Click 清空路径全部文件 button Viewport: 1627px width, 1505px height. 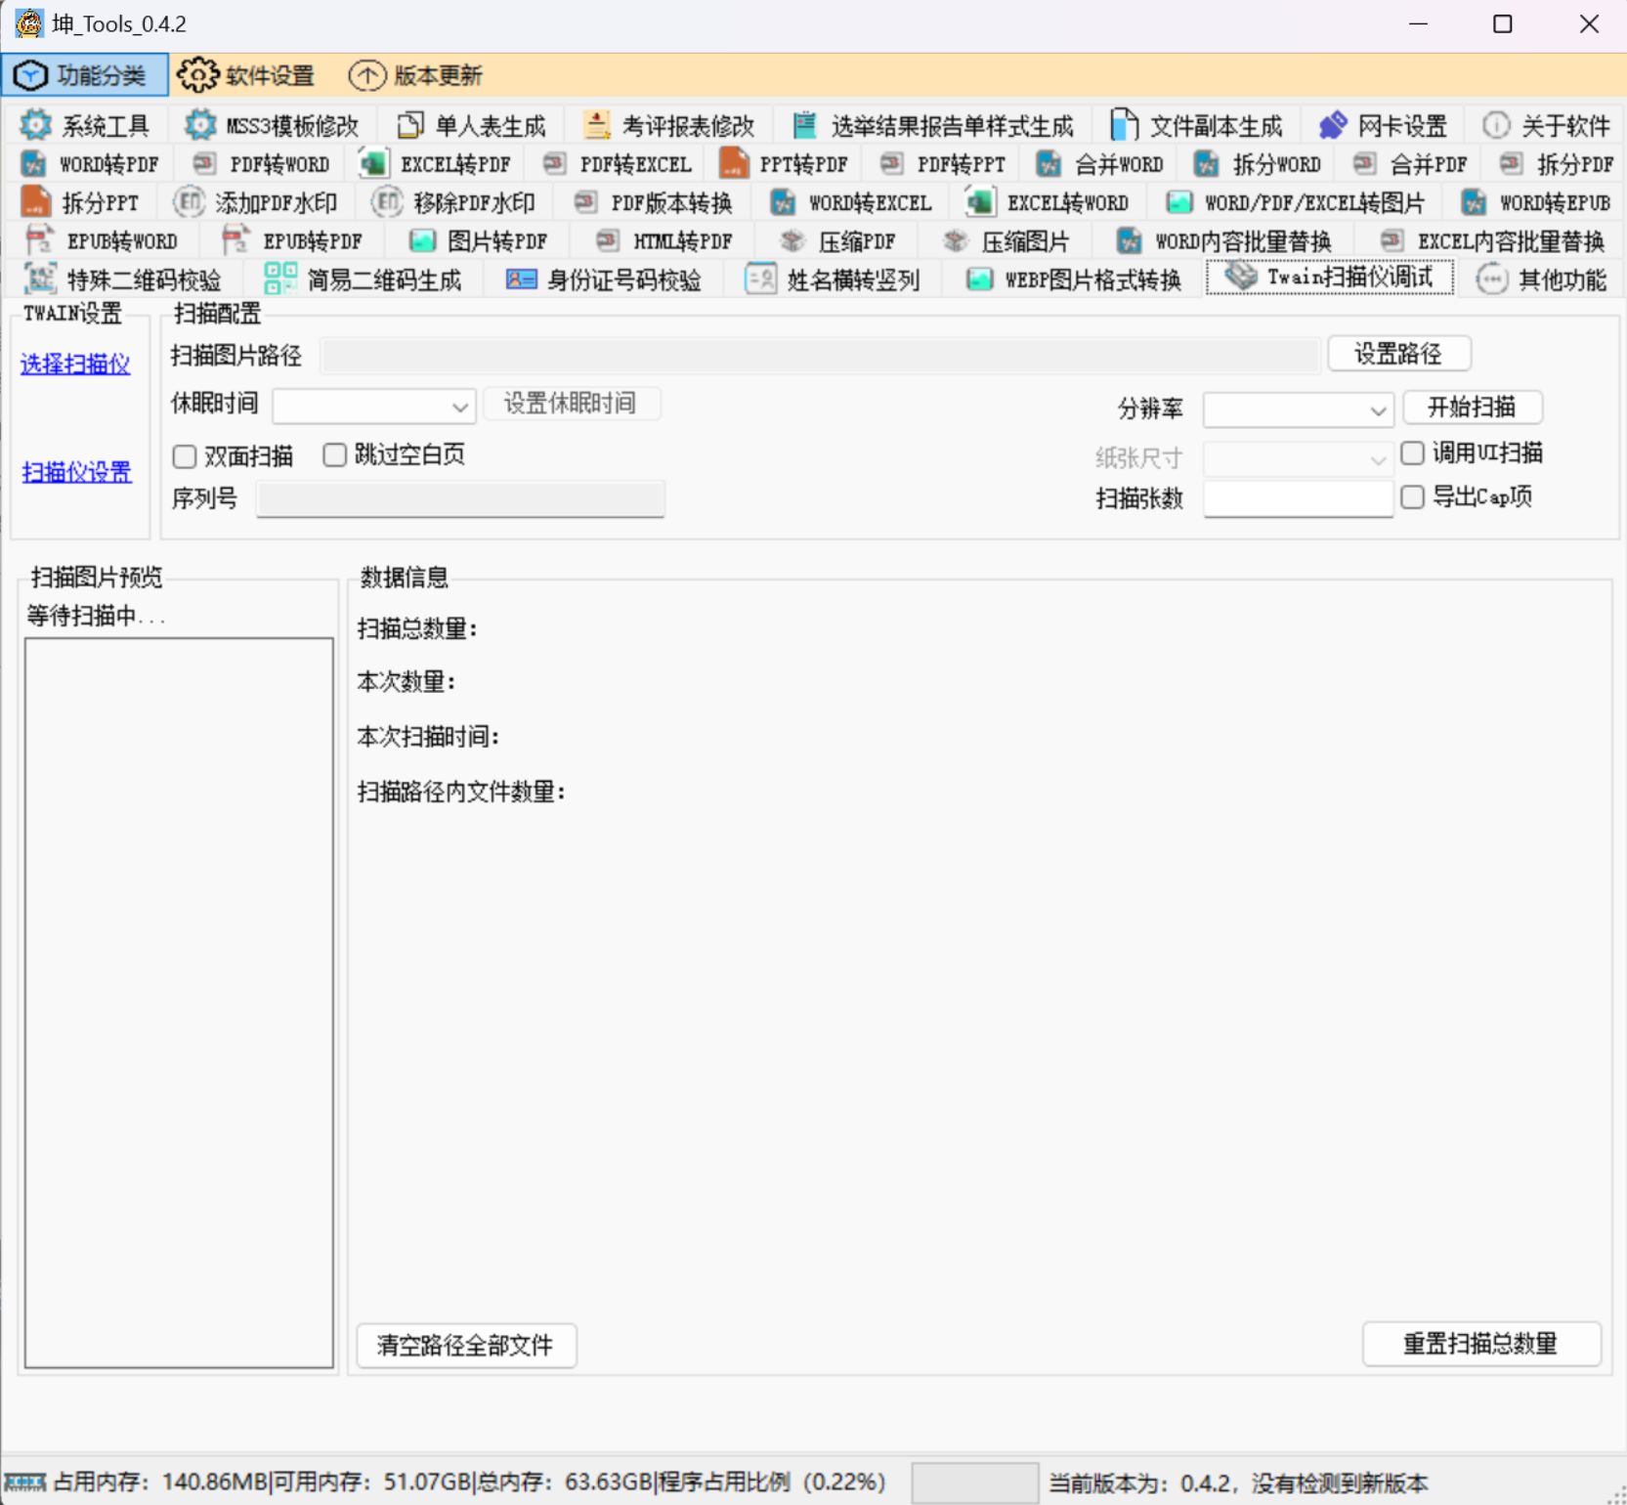point(465,1346)
